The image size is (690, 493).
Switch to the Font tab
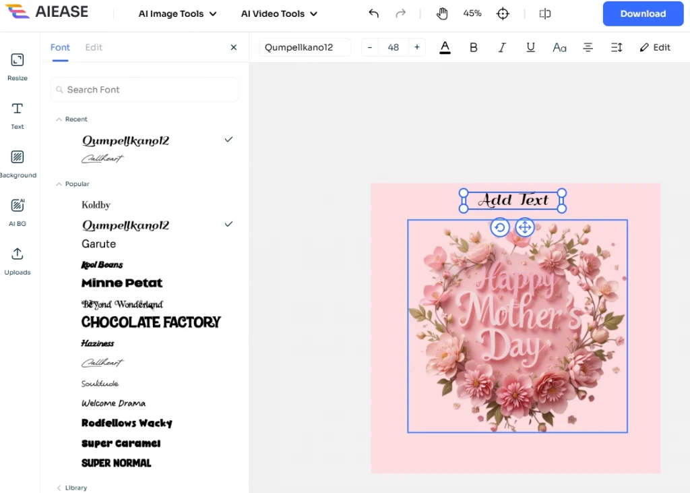coord(60,47)
